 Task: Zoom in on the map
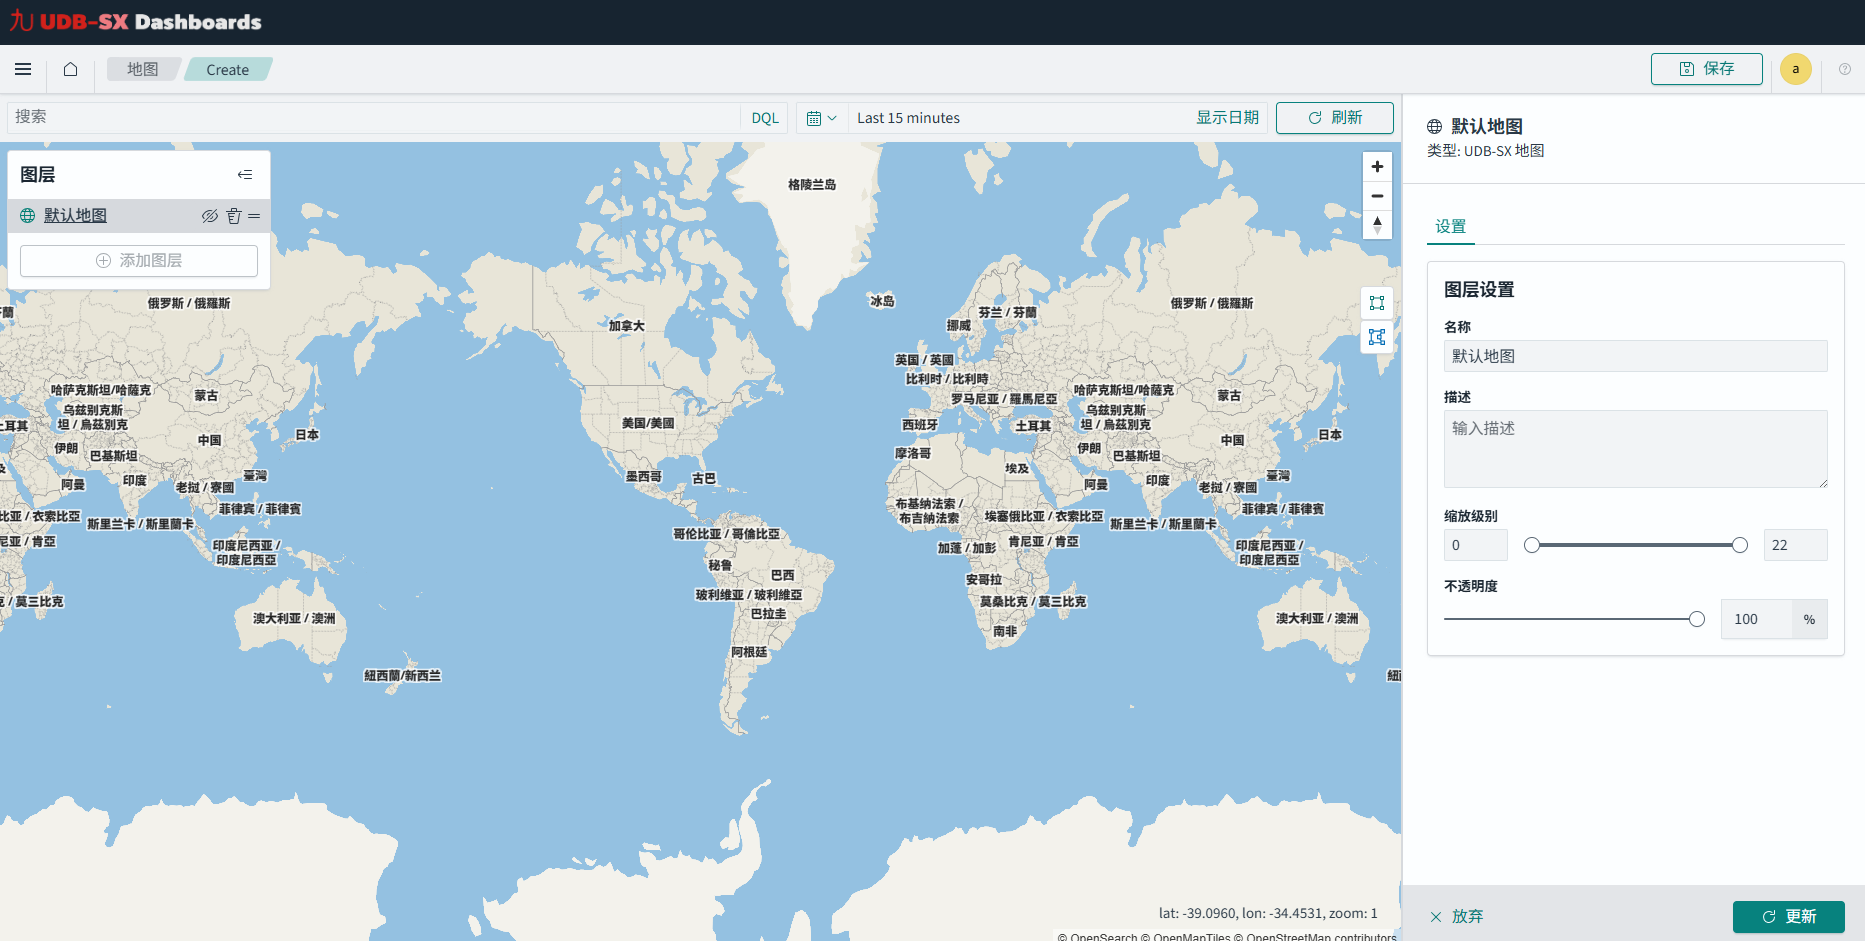click(1377, 167)
